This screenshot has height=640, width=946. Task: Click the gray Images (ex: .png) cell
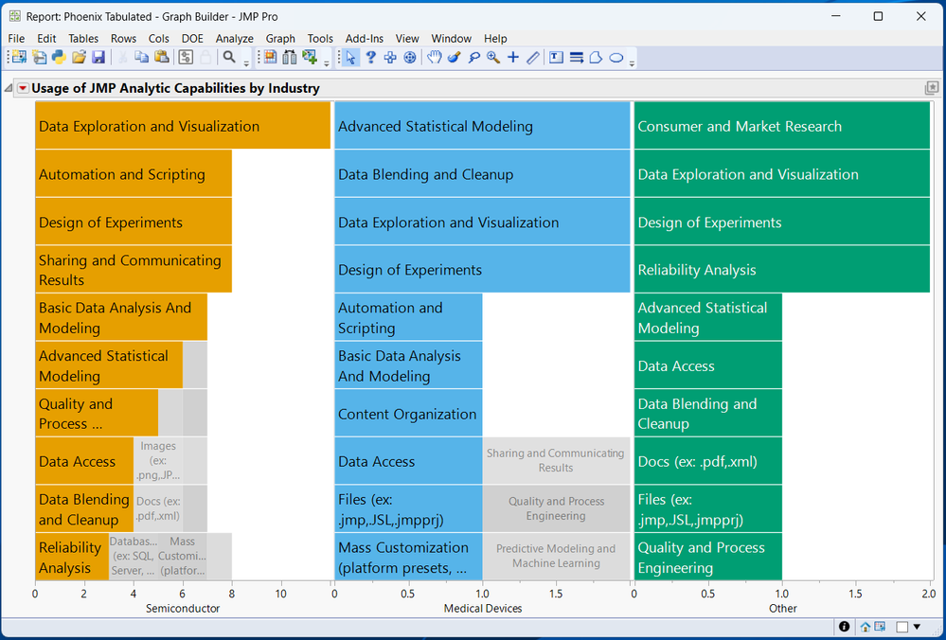click(x=158, y=461)
